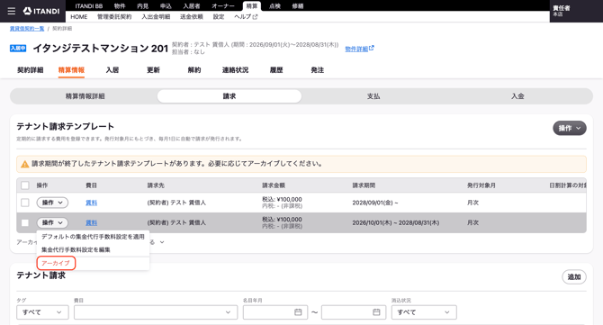
Task: Open 管理委託契約 in the sub navigation
Action: pos(114,17)
